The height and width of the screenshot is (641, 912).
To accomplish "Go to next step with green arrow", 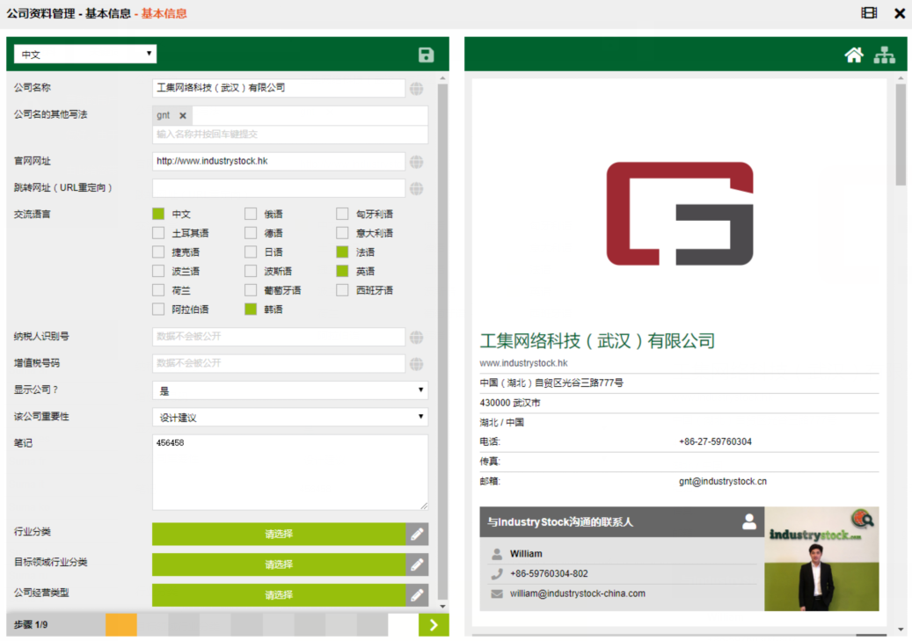I will (434, 625).
